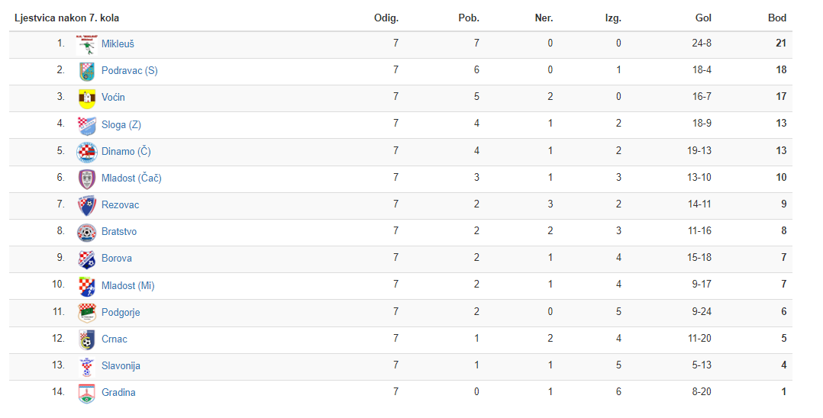
Task: Click the Podgorje club crest icon
Action: coord(86,313)
